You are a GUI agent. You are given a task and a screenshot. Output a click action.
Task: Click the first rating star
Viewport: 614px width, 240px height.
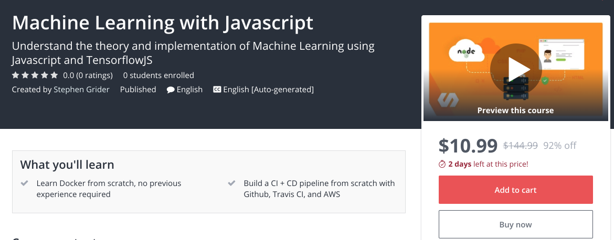[x=16, y=75]
